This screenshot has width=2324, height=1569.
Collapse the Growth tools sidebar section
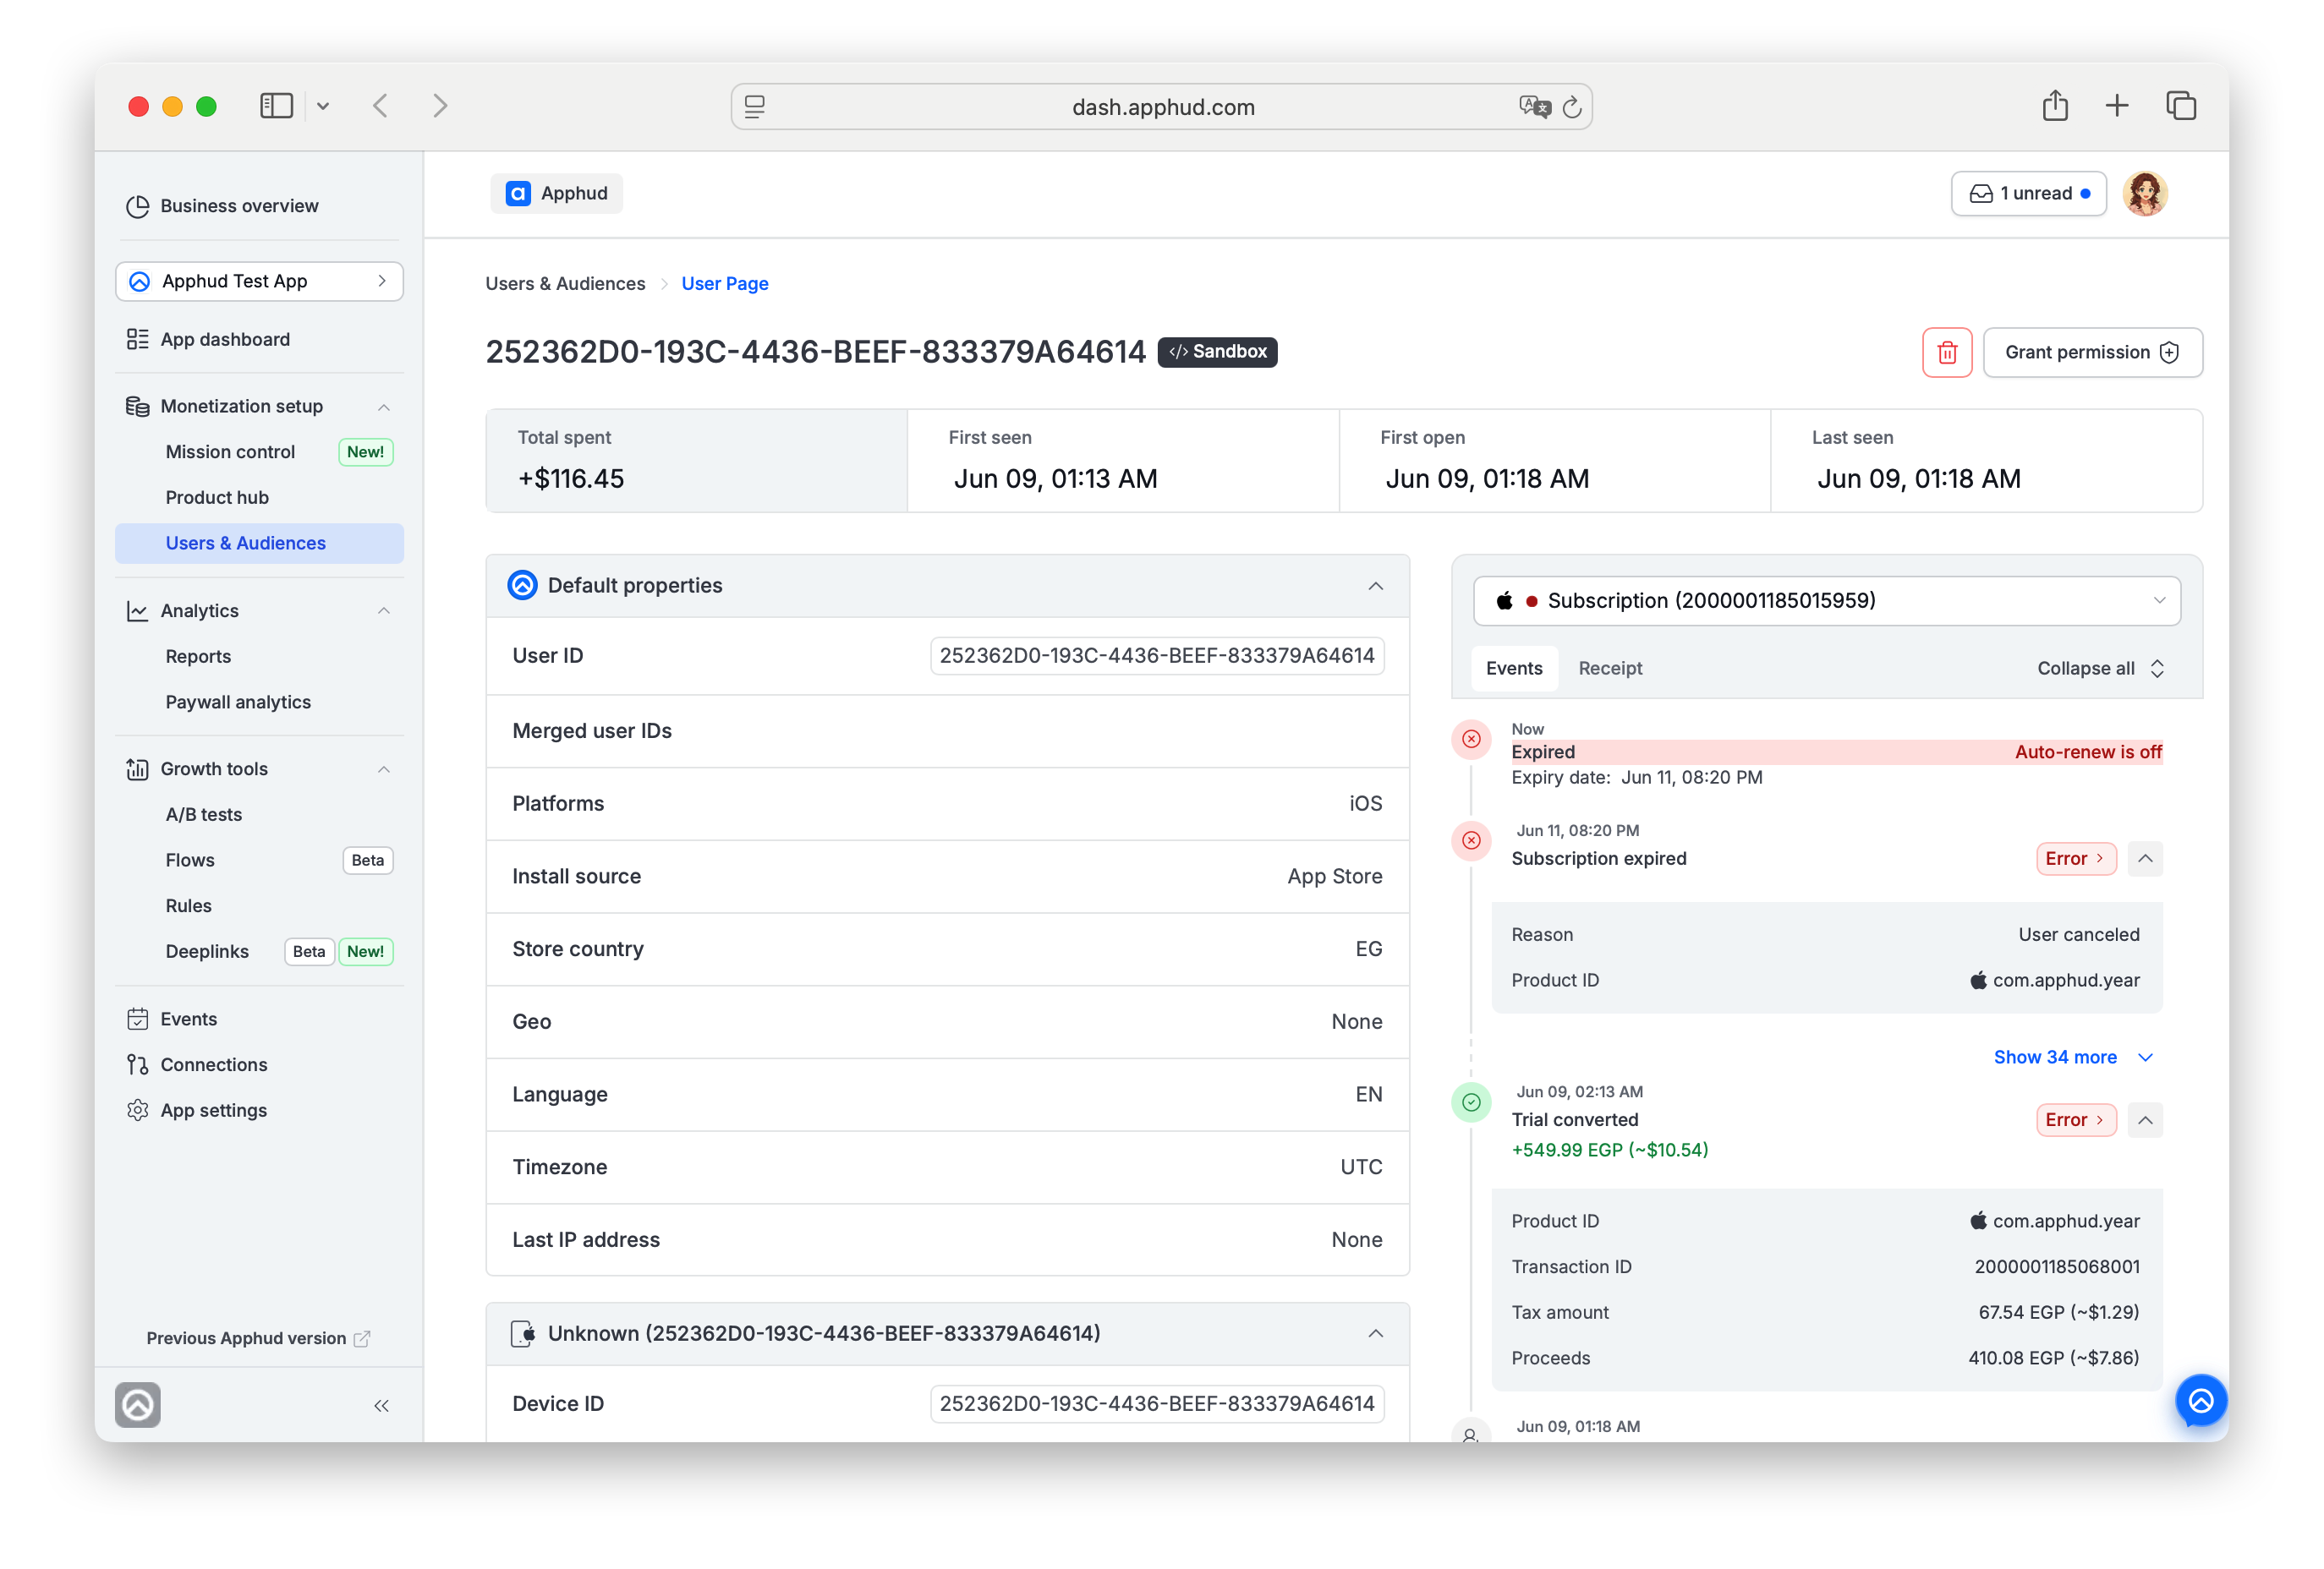tap(384, 769)
